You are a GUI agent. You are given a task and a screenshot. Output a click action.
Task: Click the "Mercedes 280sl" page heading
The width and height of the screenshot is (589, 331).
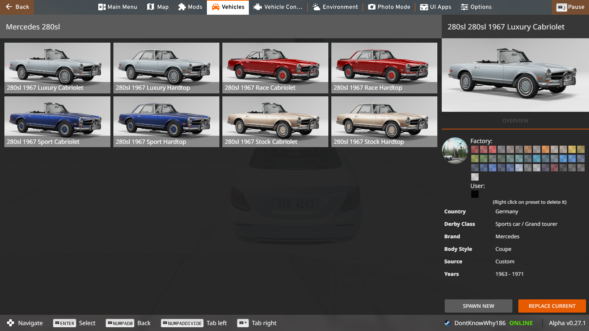tap(33, 27)
